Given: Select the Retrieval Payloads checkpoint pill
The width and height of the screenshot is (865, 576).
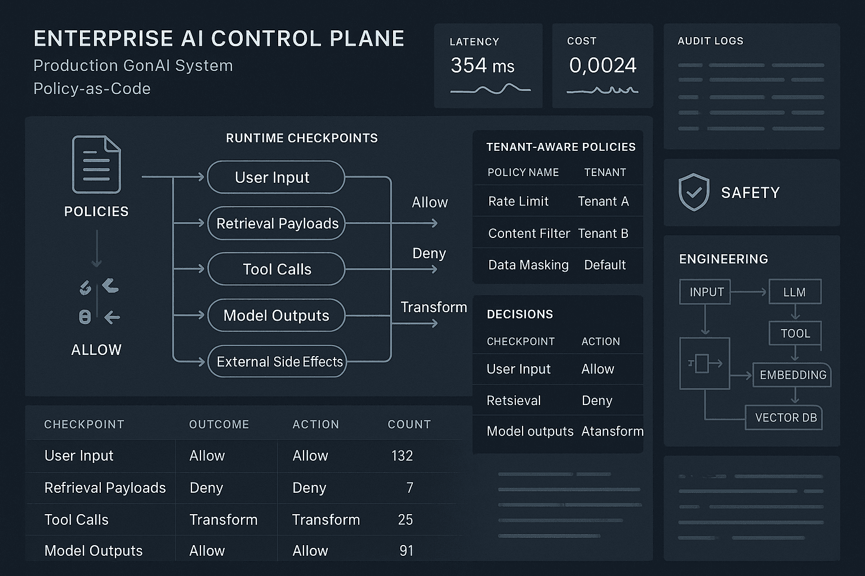Looking at the screenshot, I should [277, 223].
